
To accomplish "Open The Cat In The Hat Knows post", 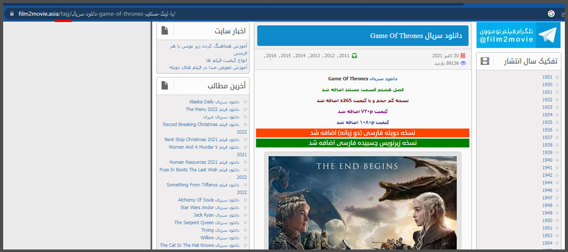I will [199, 246].
